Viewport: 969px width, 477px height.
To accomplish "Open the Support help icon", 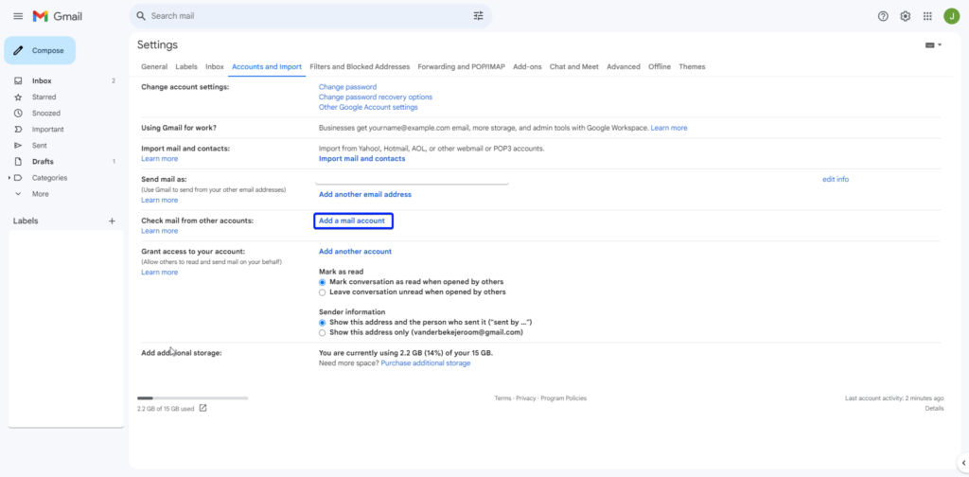I will (x=883, y=16).
